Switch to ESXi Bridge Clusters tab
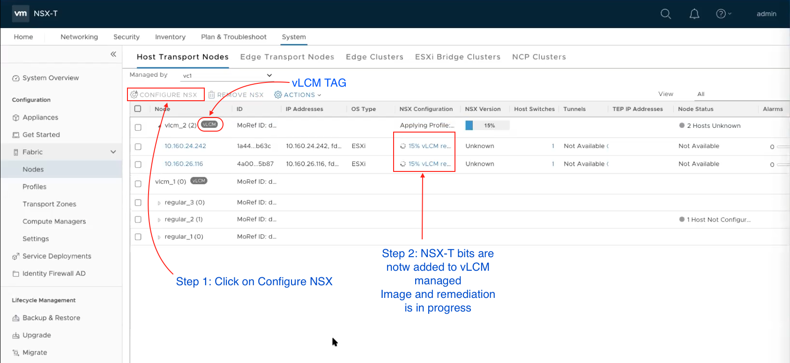The width and height of the screenshot is (790, 363). point(458,57)
